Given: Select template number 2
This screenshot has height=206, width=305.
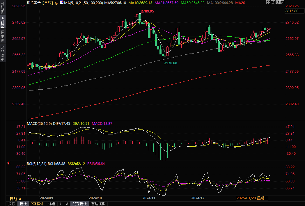Looking at the screenshot, I should pos(67,204).
